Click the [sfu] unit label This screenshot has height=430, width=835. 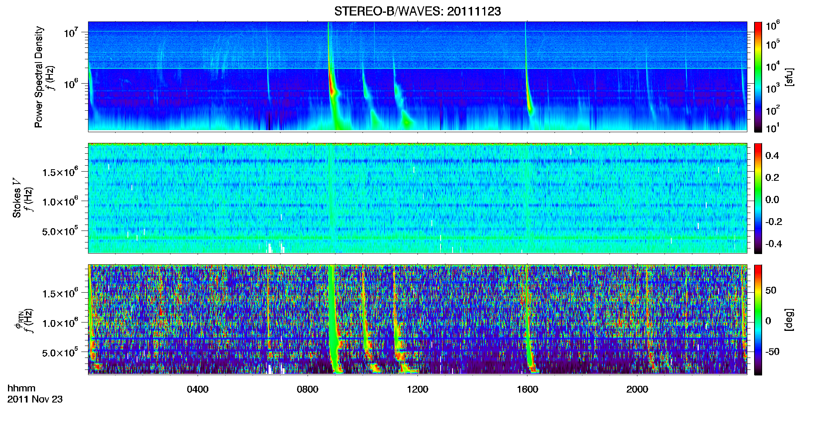[x=789, y=77]
